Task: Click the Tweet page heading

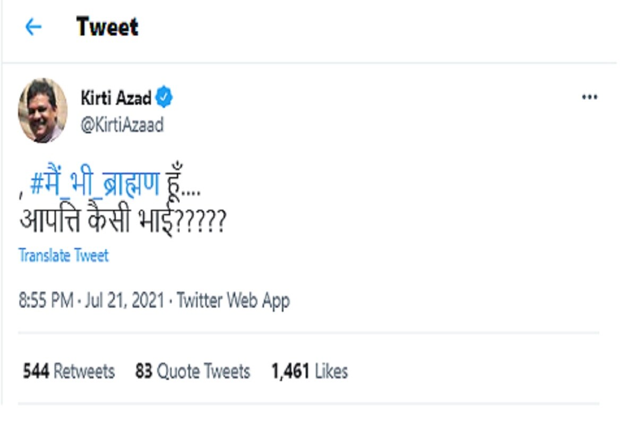Action: [107, 27]
